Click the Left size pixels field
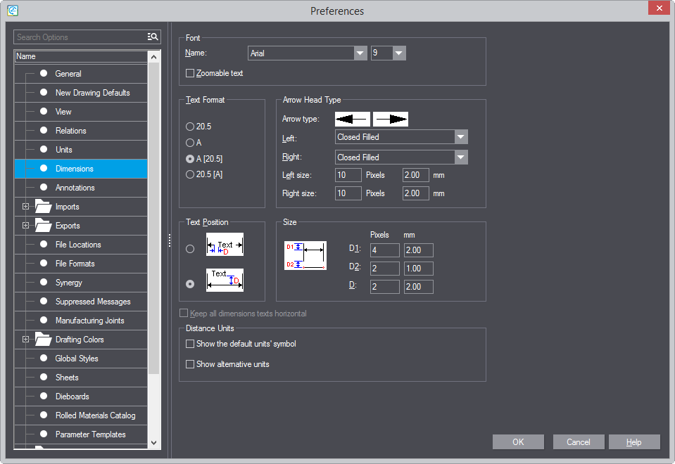The image size is (675, 464). pyautogui.click(x=348, y=175)
